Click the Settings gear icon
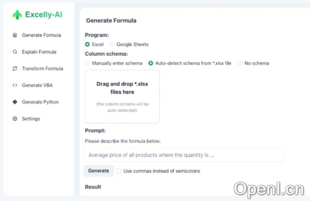The width and height of the screenshot is (310, 201). coord(15,119)
